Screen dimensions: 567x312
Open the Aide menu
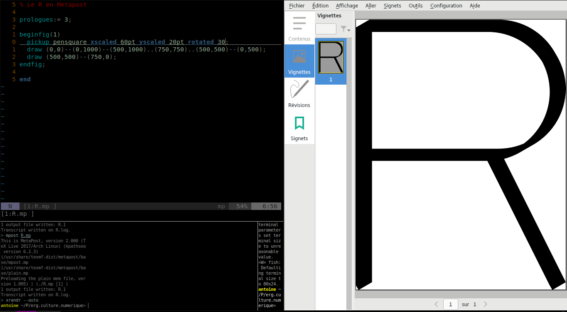point(474,6)
